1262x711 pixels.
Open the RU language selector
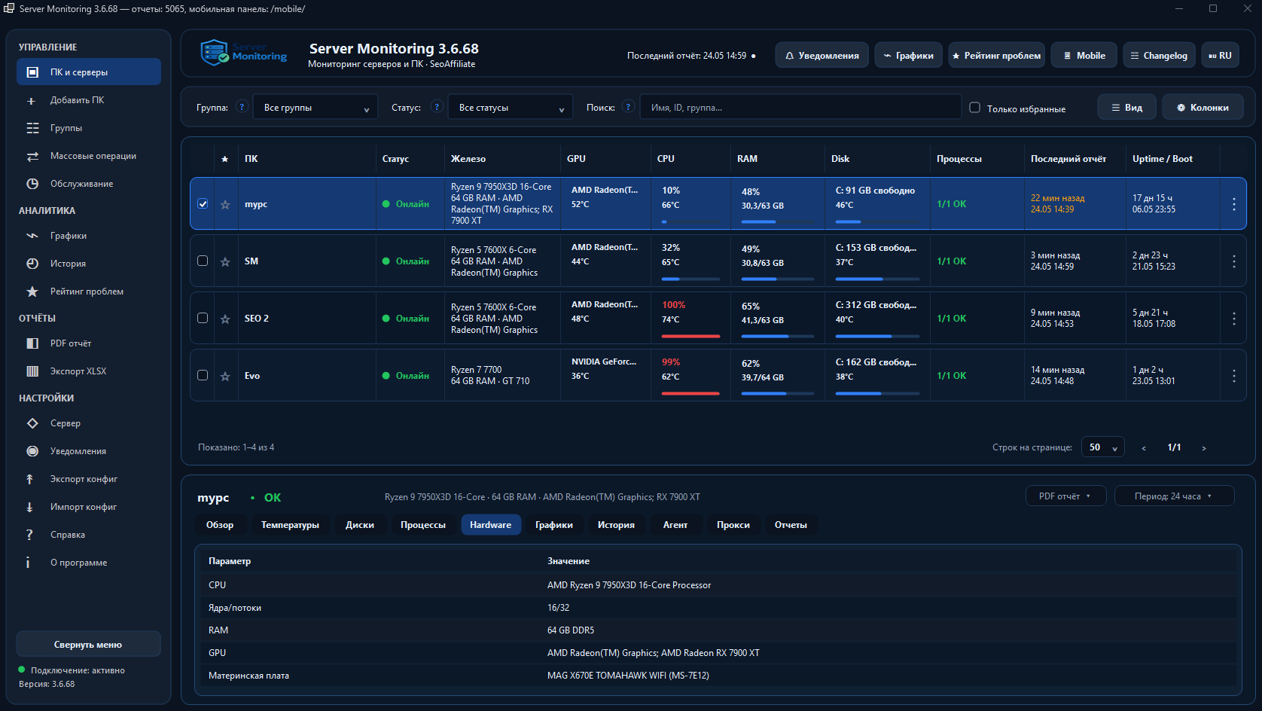[x=1220, y=55]
